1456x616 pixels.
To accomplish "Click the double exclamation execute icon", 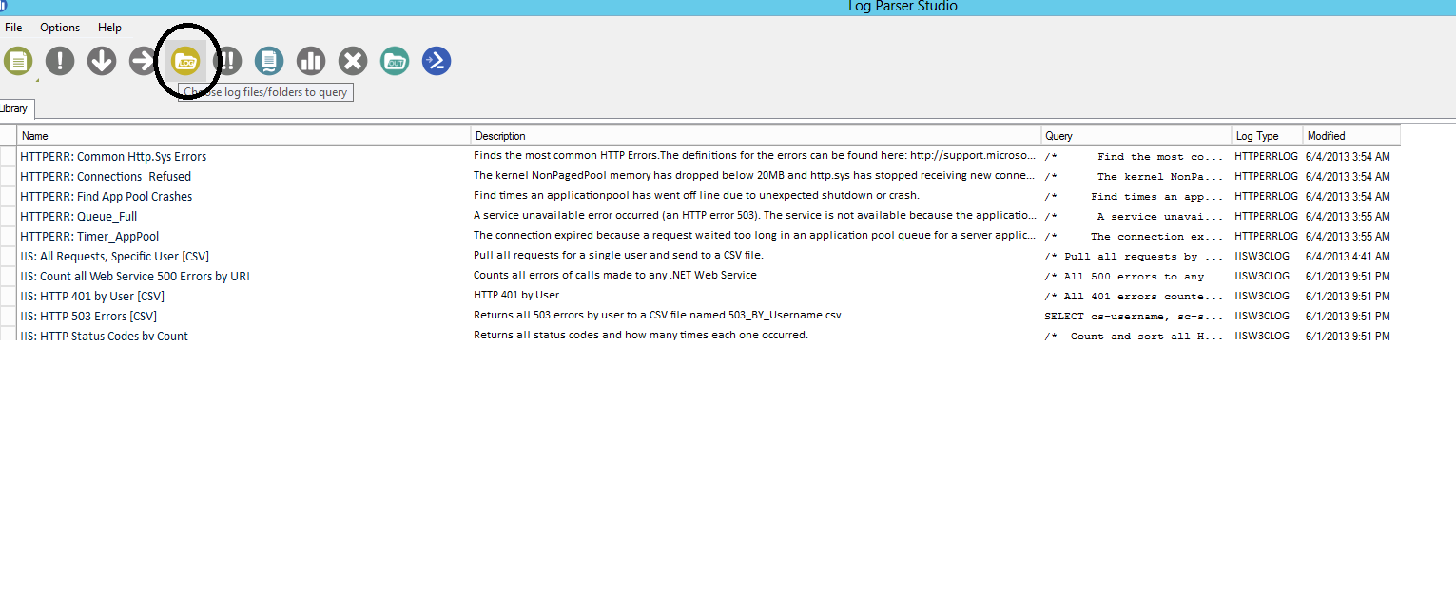I will [227, 62].
